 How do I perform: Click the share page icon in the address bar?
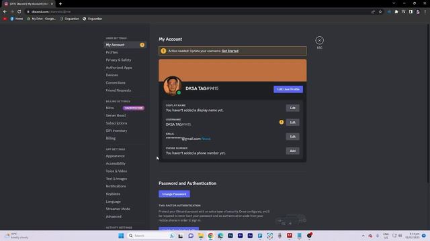pos(373,12)
